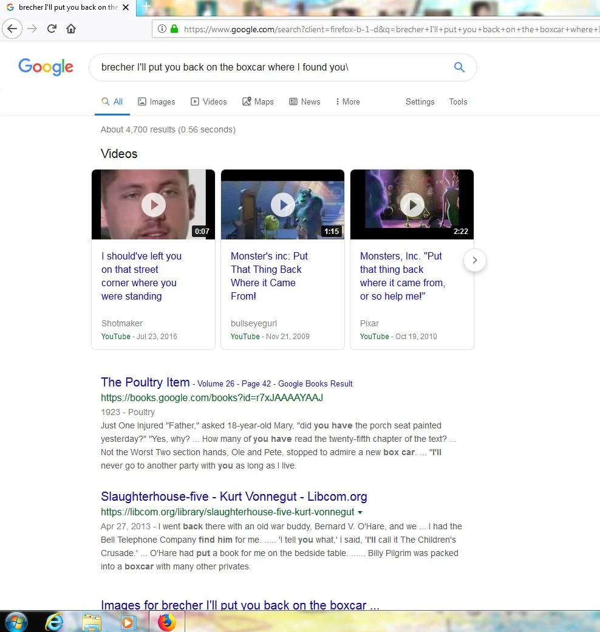This screenshot has height=632, width=600.
Task: Open a new tab with plus button
Action: 146,7
